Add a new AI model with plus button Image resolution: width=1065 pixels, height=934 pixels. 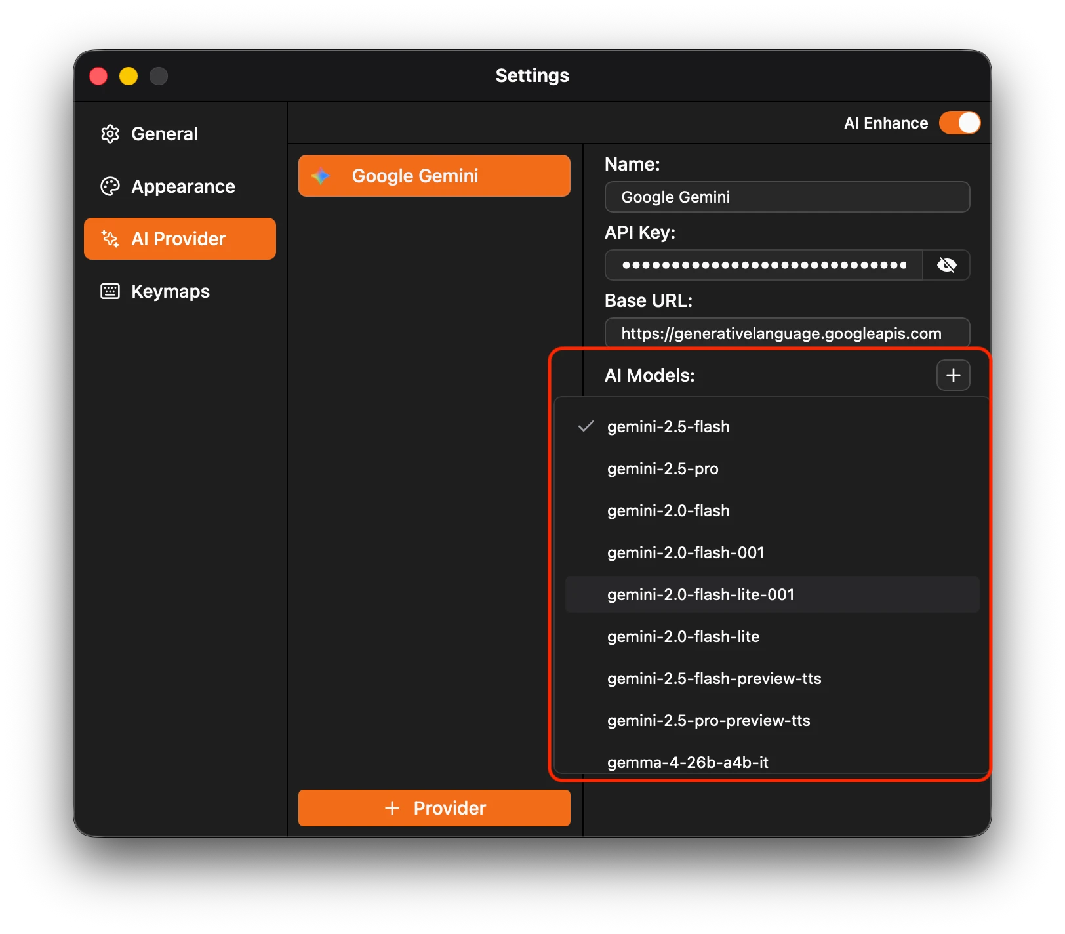tap(954, 375)
